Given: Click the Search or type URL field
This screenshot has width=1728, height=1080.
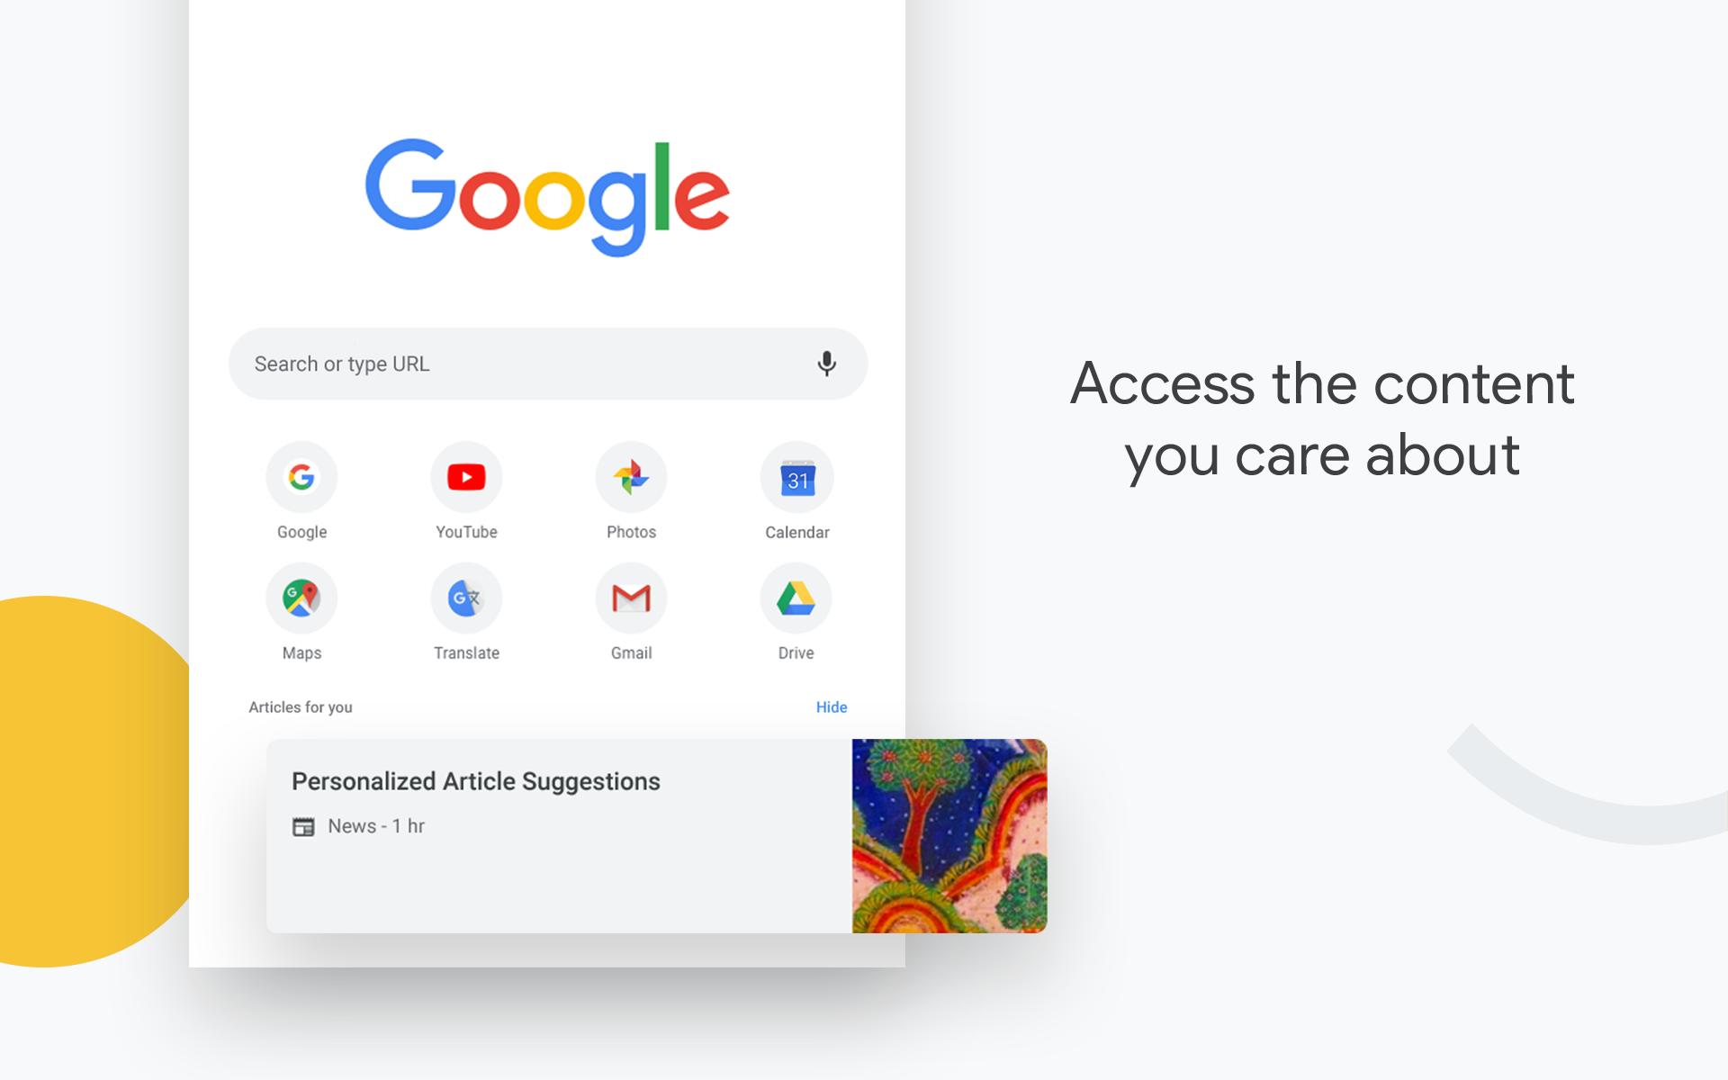Looking at the screenshot, I should pyautogui.click(x=550, y=362).
